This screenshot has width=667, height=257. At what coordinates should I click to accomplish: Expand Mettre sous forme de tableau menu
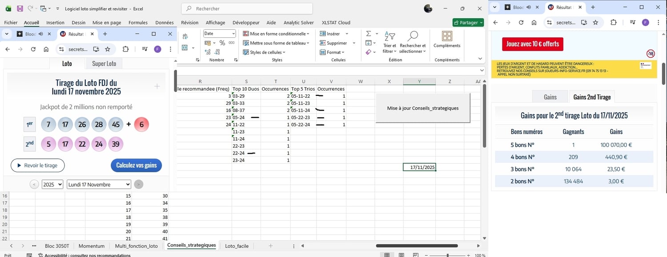(x=276, y=43)
